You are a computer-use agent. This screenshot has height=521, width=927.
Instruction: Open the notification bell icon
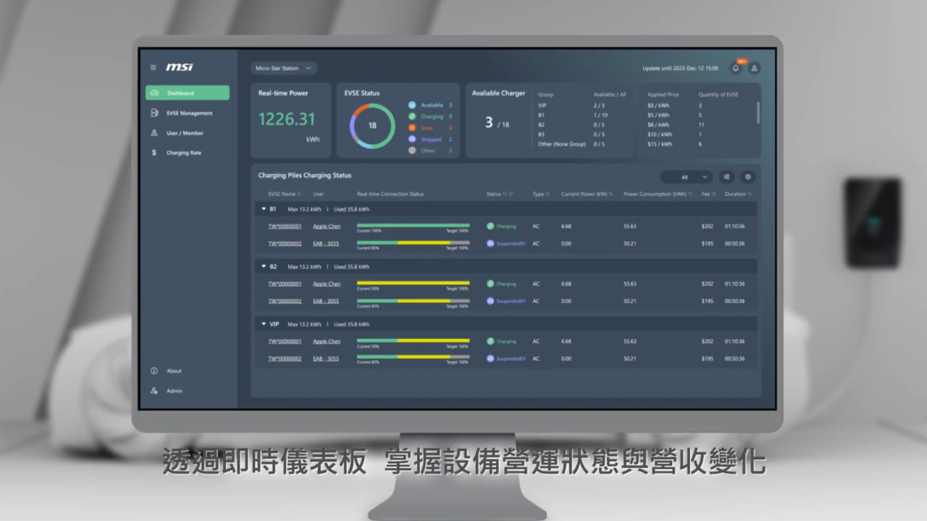pos(736,68)
